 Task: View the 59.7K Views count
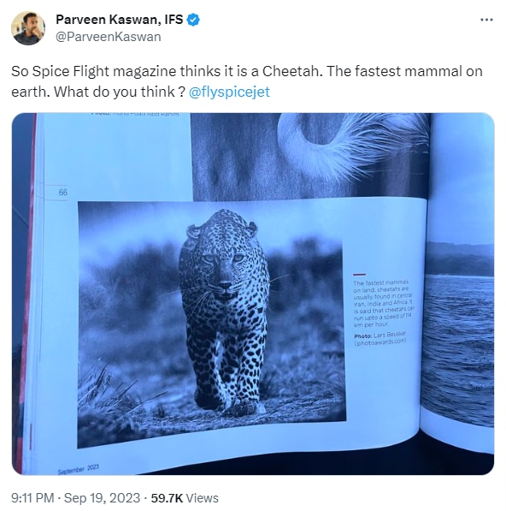coord(185,498)
